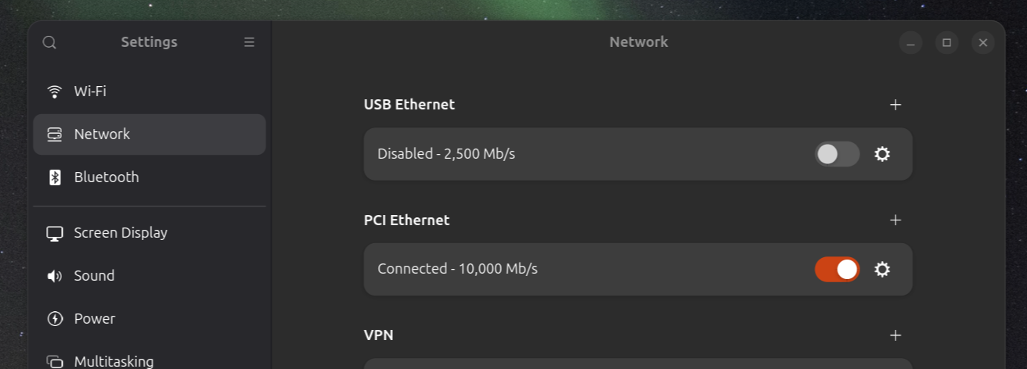Open PCI Ethernet gear settings
Viewport: 1027px width, 369px height.
tap(882, 270)
